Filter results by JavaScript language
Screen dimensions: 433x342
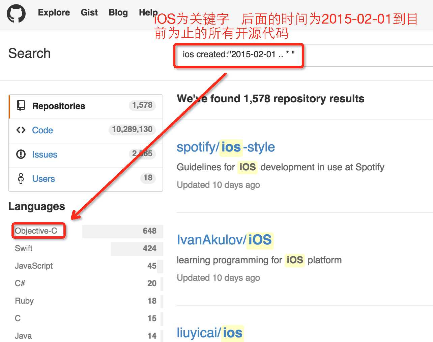tap(34, 266)
